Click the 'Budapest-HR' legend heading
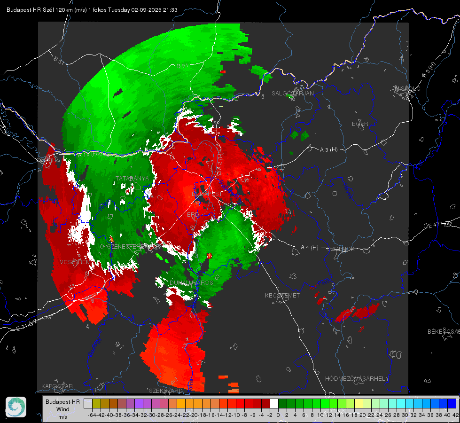This screenshot has height=423, width=460. click(x=63, y=401)
